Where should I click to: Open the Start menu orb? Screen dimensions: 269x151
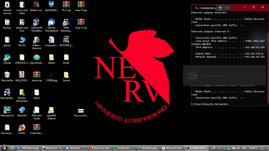4,148
